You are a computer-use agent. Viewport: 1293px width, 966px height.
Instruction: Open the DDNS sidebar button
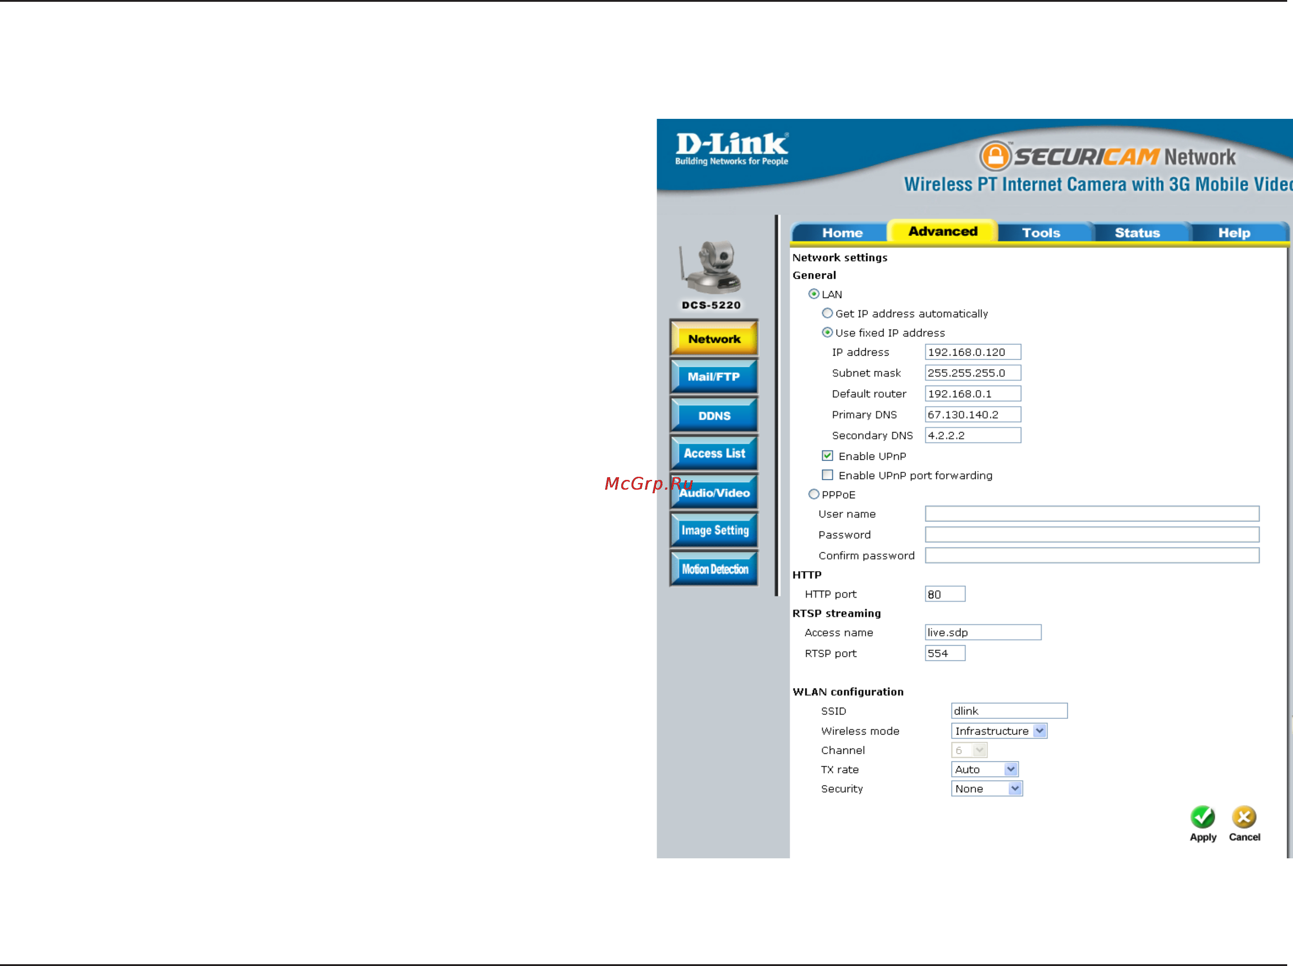(714, 416)
